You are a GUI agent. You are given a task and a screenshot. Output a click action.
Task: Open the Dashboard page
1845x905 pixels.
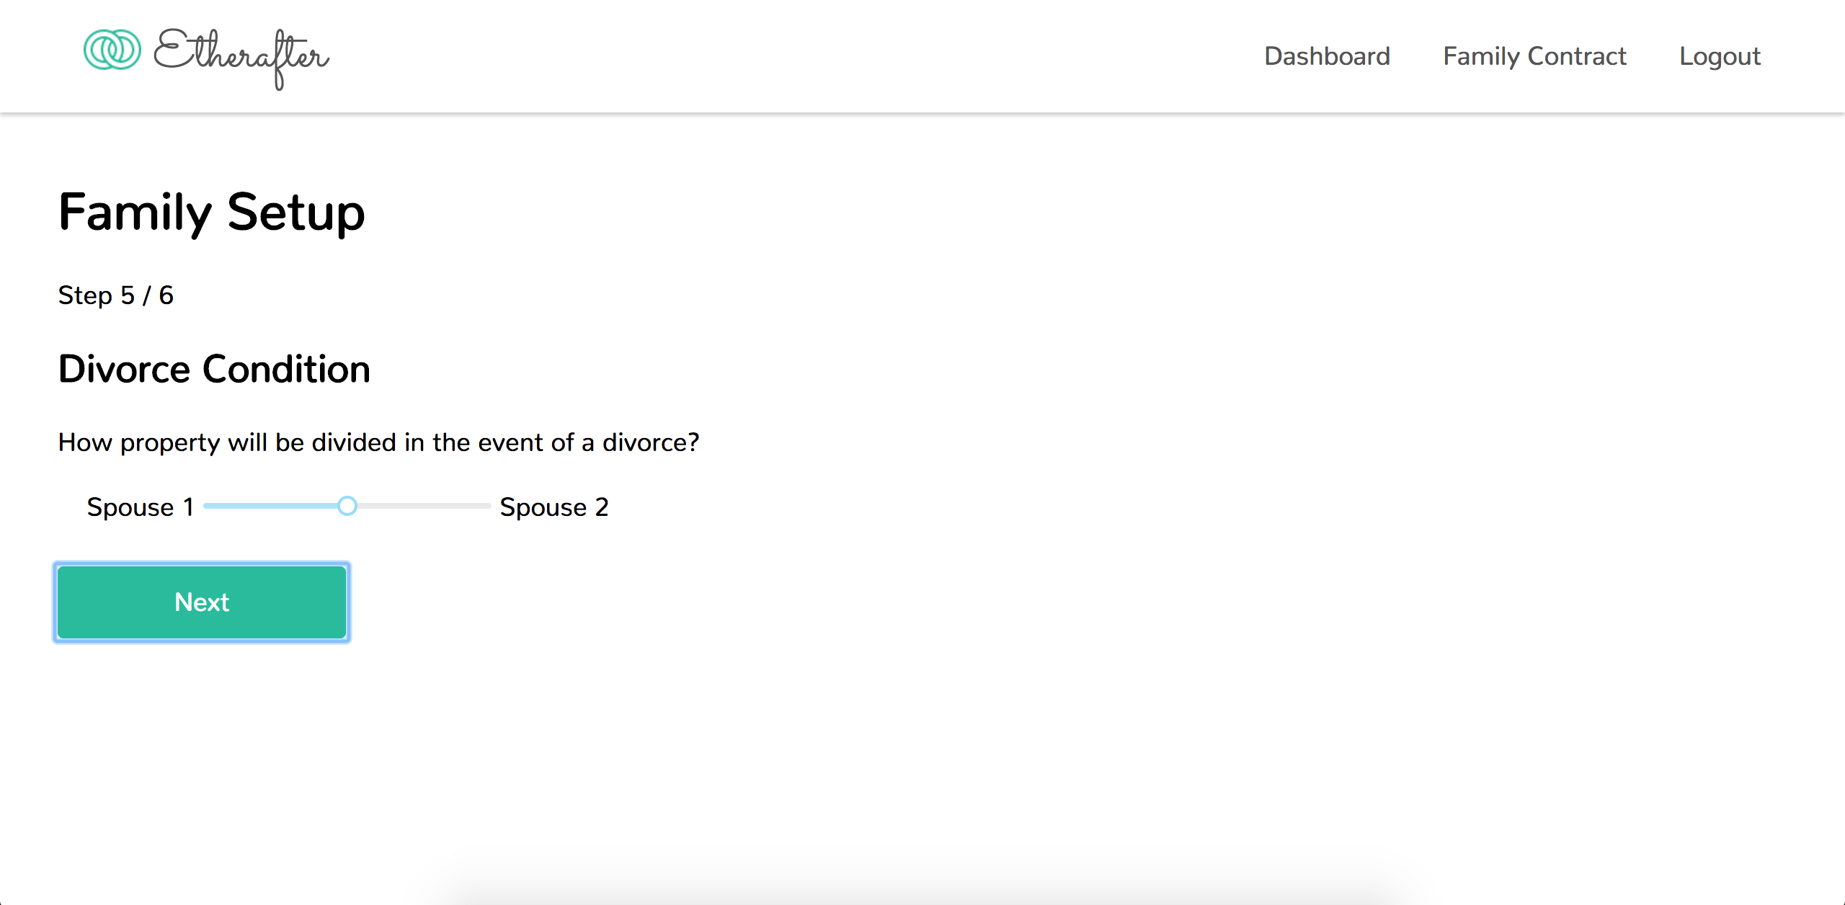point(1327,56)
